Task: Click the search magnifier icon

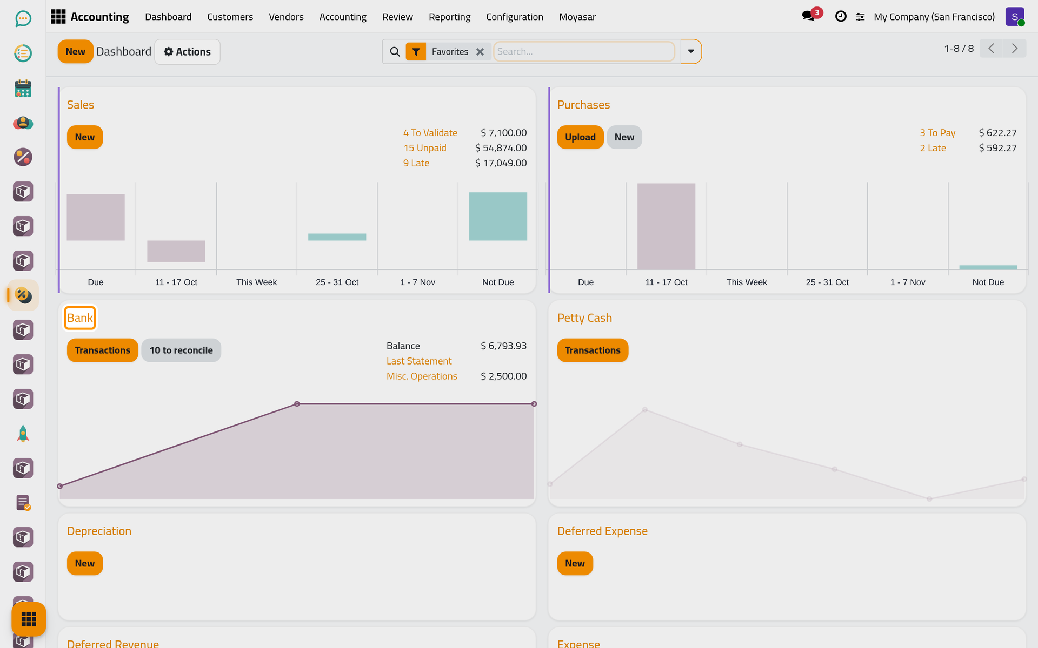Action: point(395,52)
